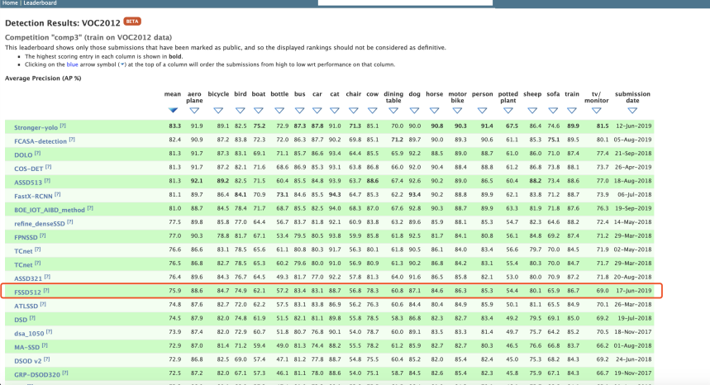Open FSSD512 submission in highlighted row

pos(27,291)
